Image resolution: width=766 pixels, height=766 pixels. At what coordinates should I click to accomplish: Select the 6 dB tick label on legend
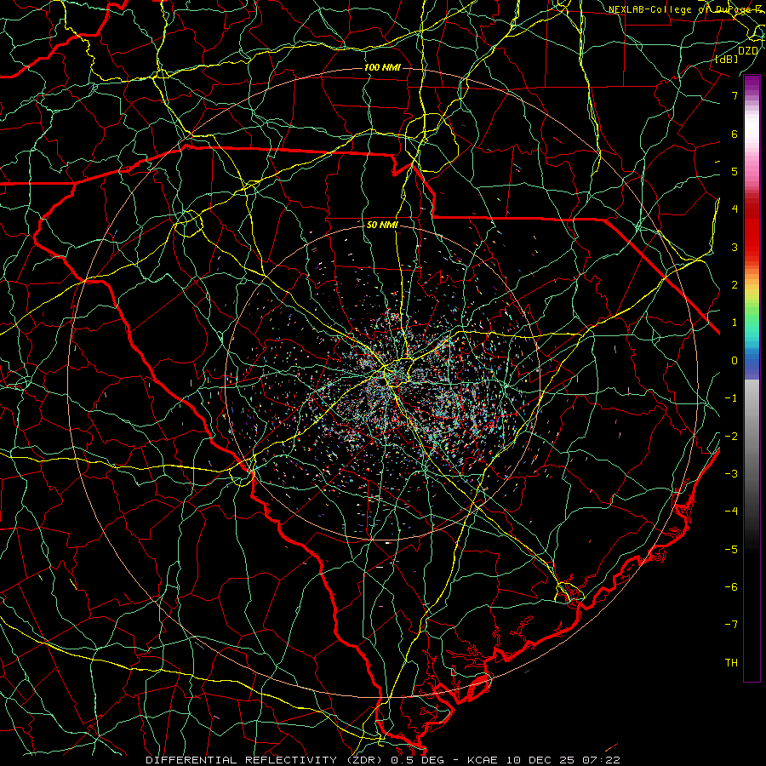(x=735, y=134)
